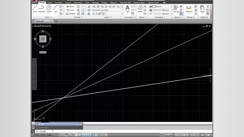The height and width of the screenshot is (137, 244).
Task: Switch to the Annotate ribbon tab
Action: tap(59, 3)
